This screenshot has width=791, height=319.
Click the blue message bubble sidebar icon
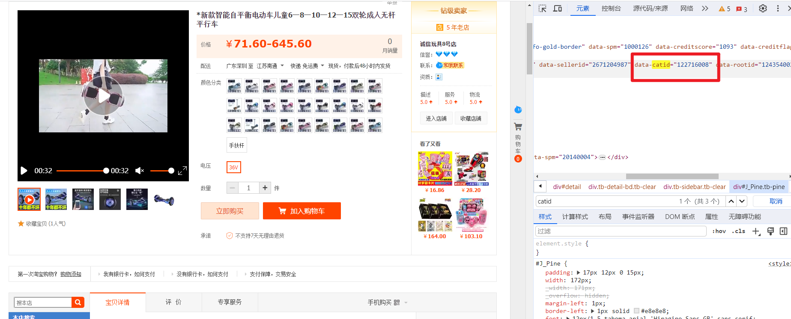coord(518,110)
